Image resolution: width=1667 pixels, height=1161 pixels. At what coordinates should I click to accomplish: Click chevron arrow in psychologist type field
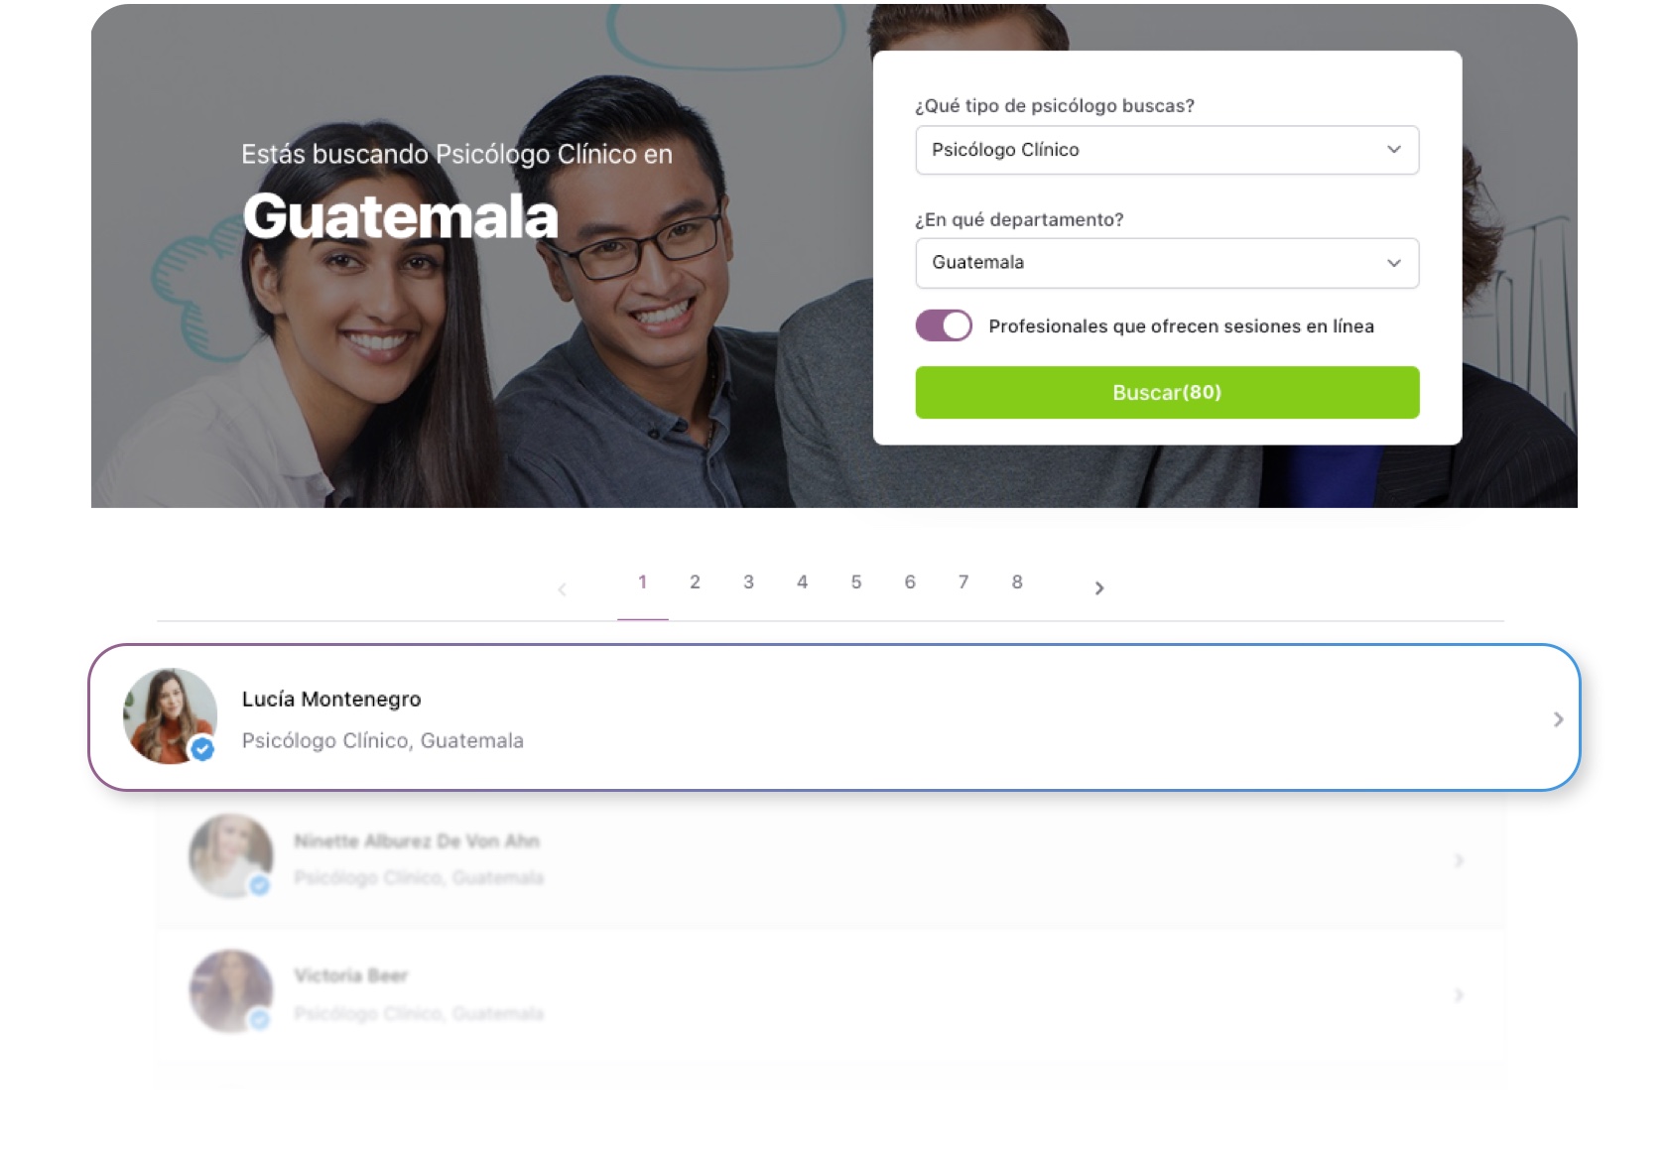click(x=1394, y=150)
